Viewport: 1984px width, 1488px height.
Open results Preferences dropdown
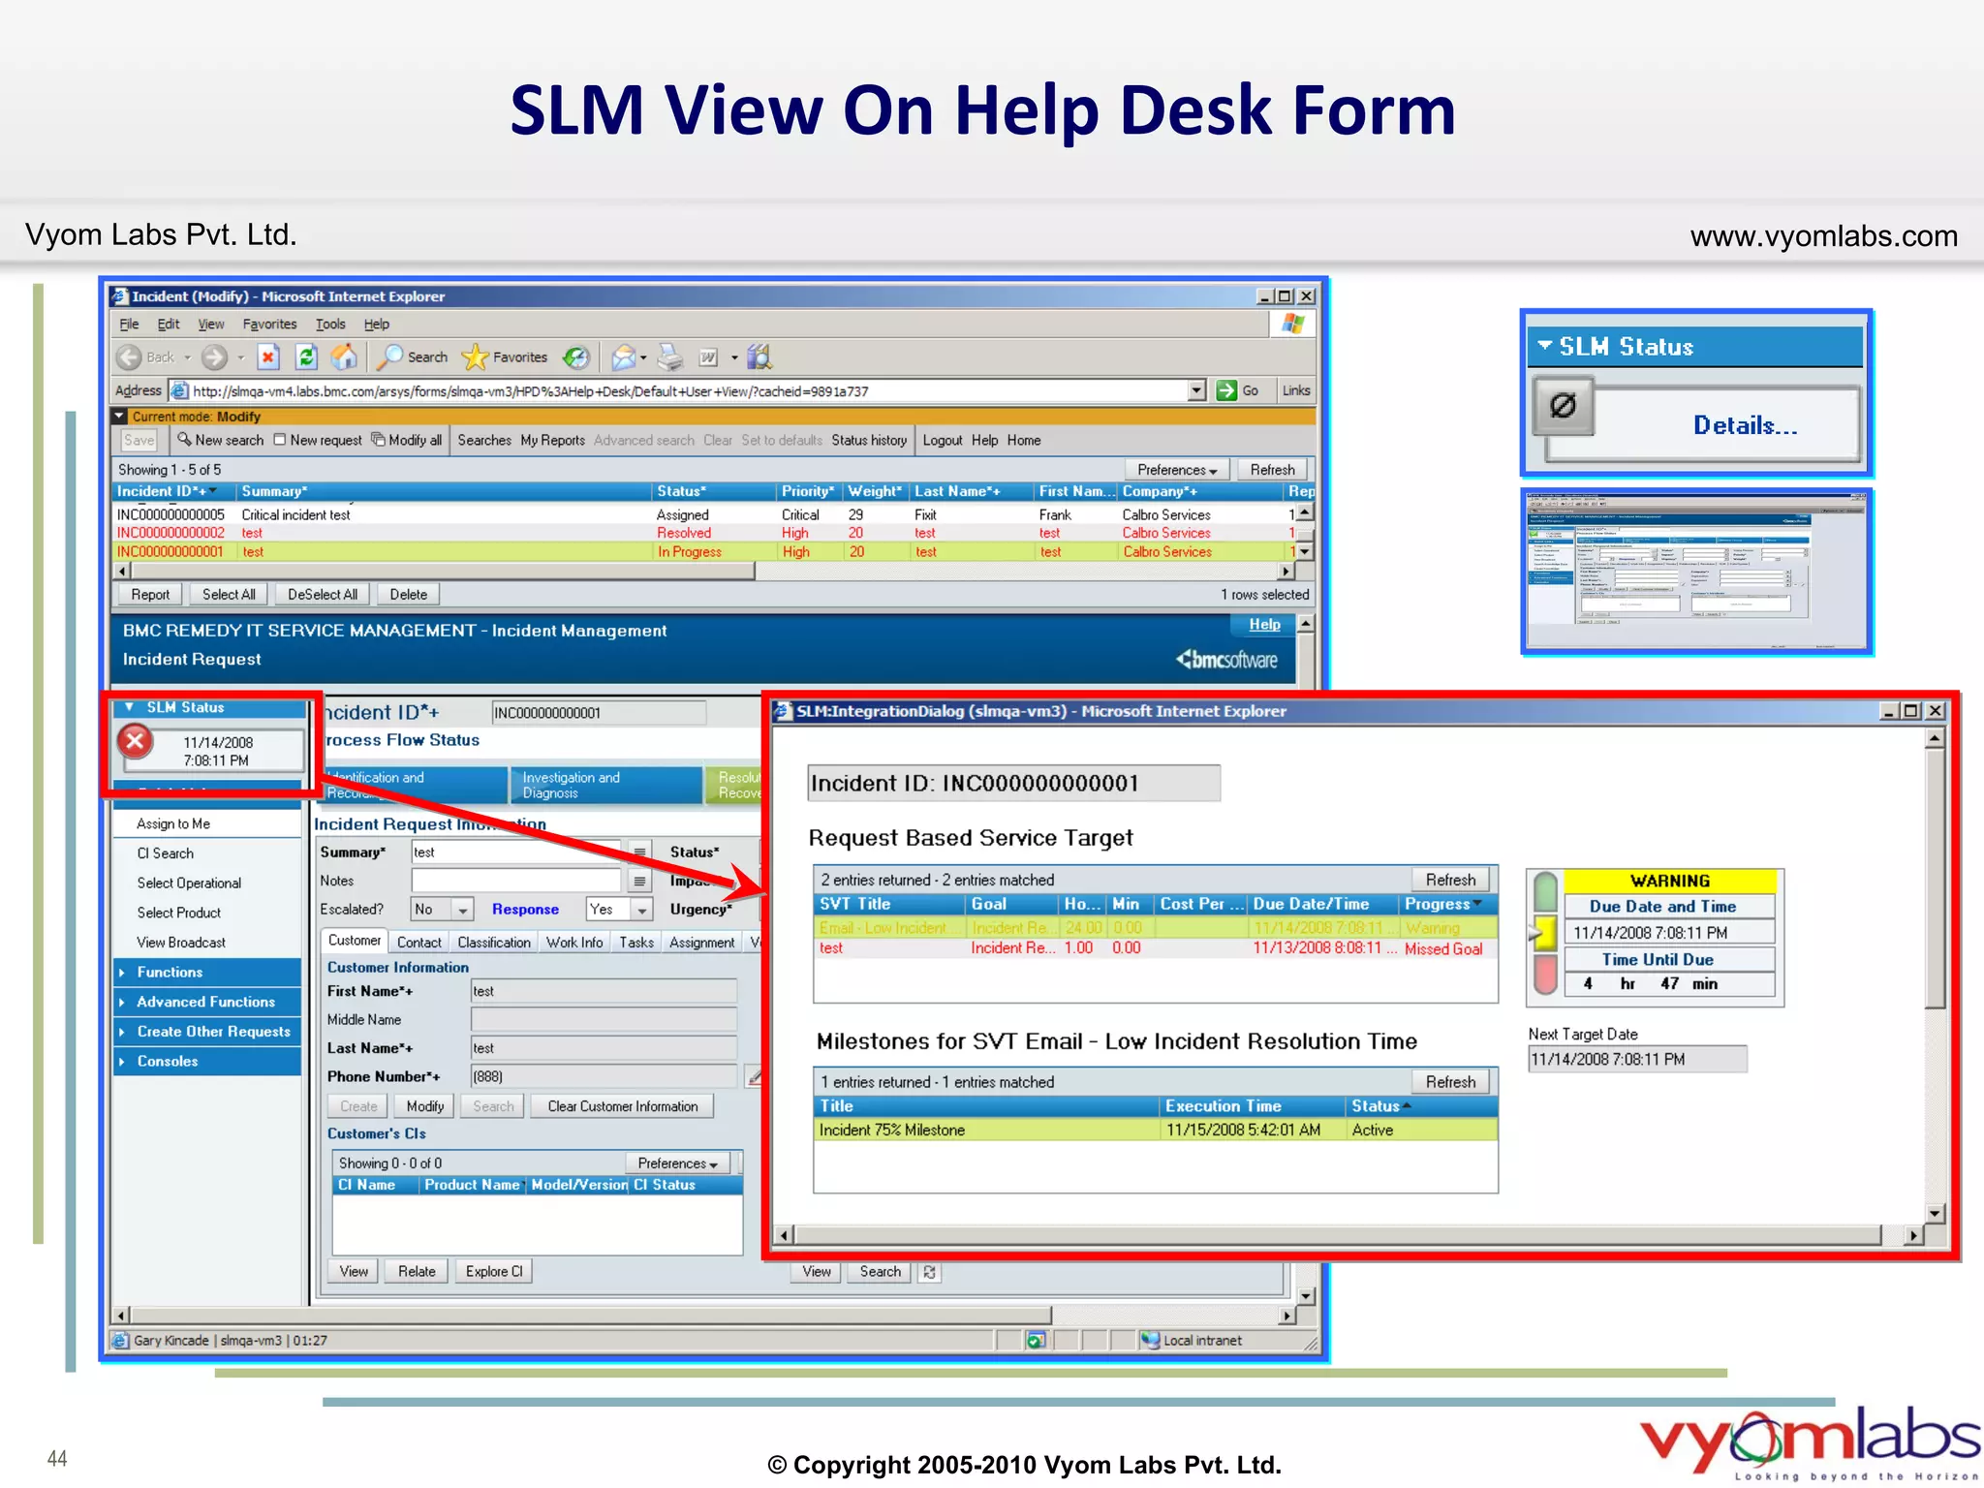(x=1177, y=470)
